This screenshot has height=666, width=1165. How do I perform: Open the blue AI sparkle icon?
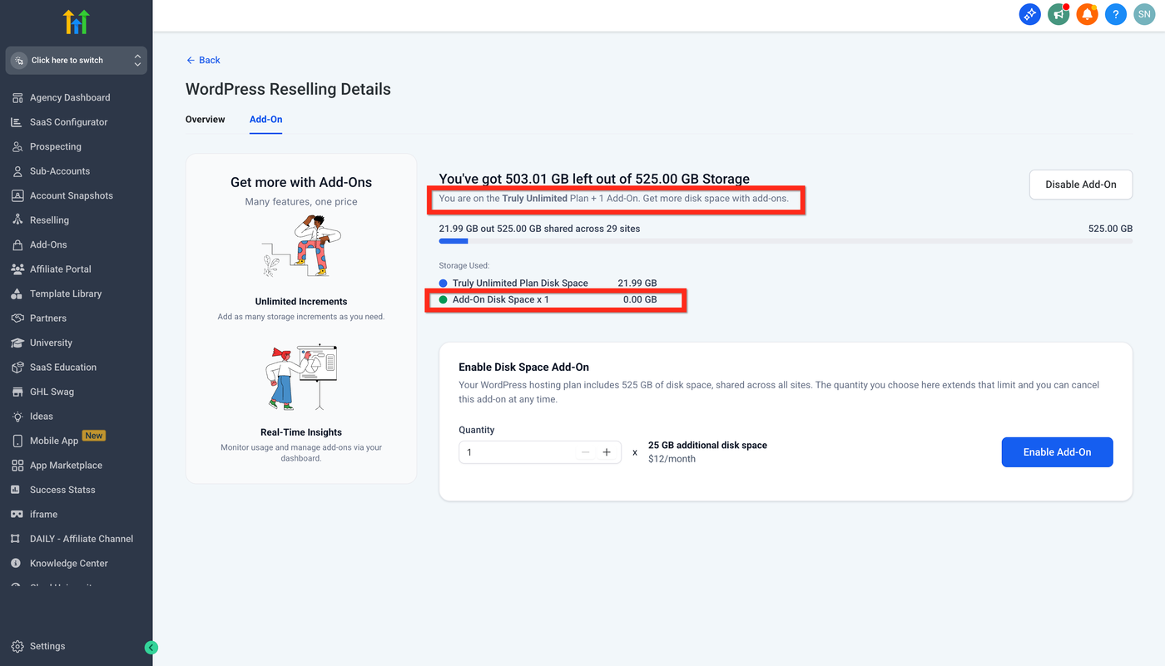click(1030, 14)
